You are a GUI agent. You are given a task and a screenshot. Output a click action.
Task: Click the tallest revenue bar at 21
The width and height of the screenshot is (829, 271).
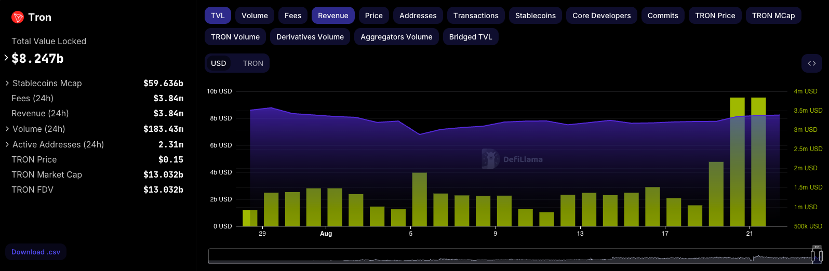click(x=758, y=162)
